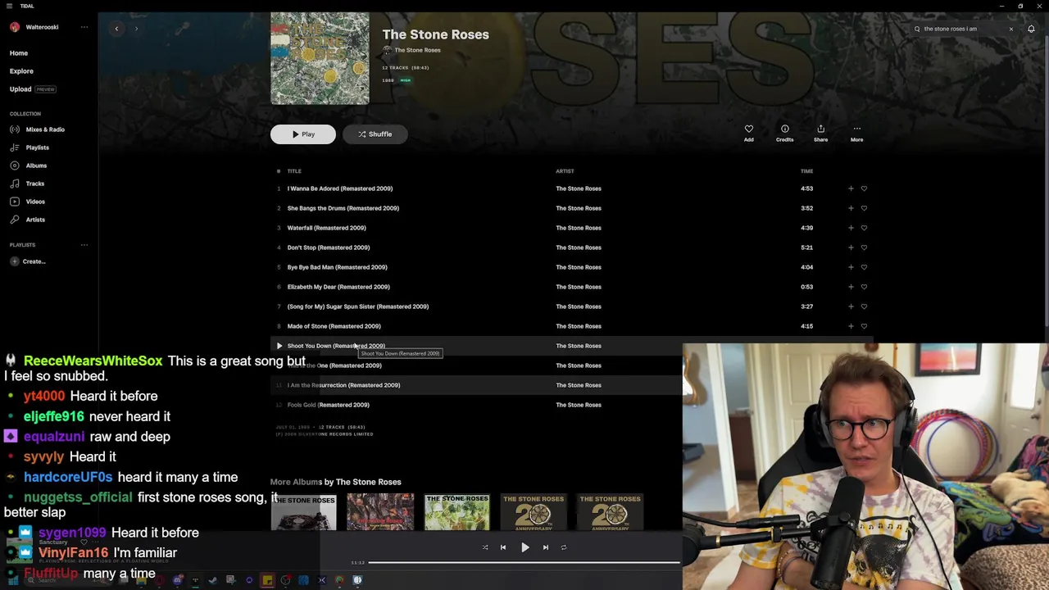Open album More options menu
Viewport: 1049px width, 590px height.
pos(856,133)
